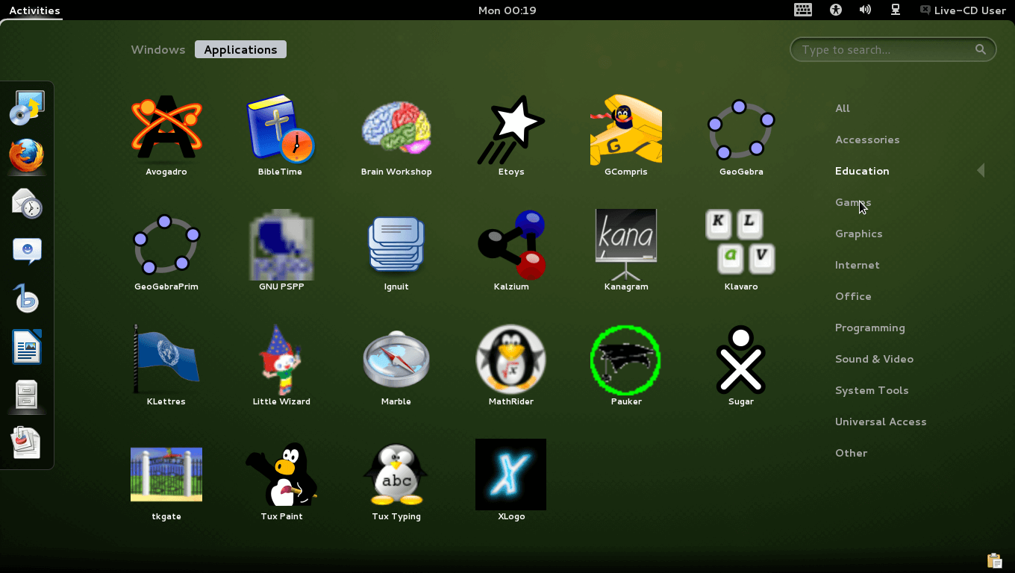Launch the GCompris application
This screenshot has height=573, width=1015.
pyautogui.click(x=625, y=134)
